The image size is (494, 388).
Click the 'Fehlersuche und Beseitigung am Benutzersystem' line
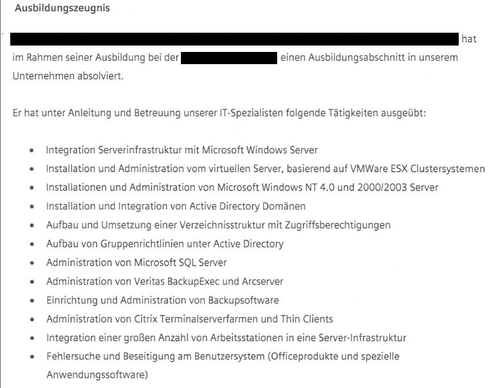[223, 357]
